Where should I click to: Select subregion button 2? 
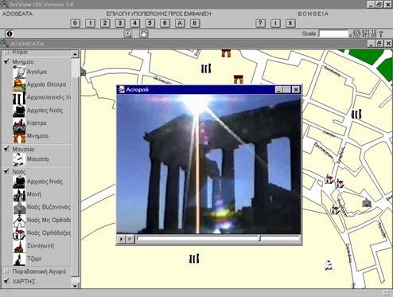pyautogui.click(x=105, y=23)
